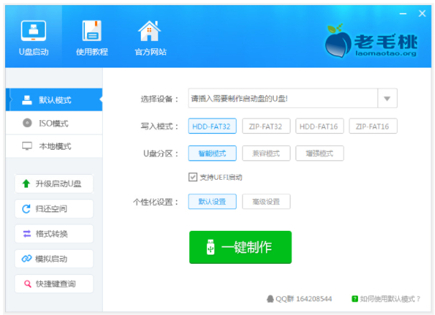Select 默认设置 personalization option

[x=212, y=201]
